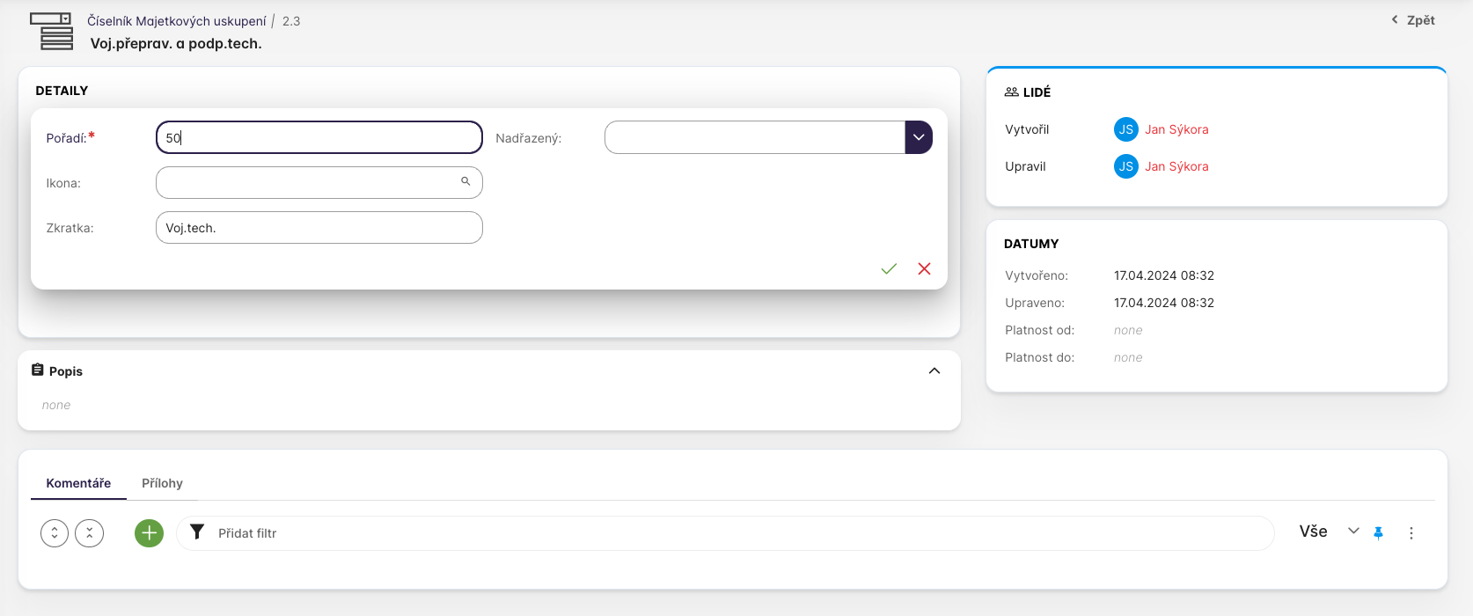Click the green add comment plus button
The width and height of the screenshot is (1473, 616).
point(149,533)
